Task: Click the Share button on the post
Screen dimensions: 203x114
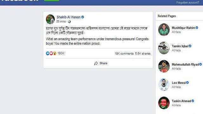Action: (x=101, y=63)
